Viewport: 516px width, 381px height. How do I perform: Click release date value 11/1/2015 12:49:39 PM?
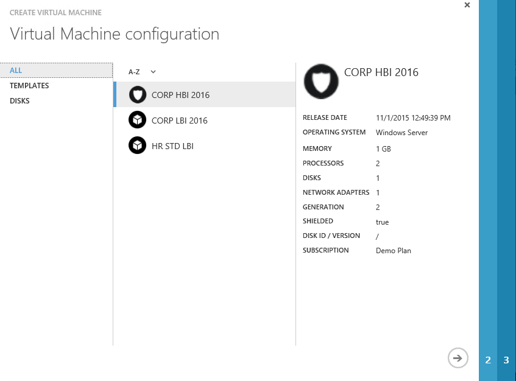coord(413,117)
